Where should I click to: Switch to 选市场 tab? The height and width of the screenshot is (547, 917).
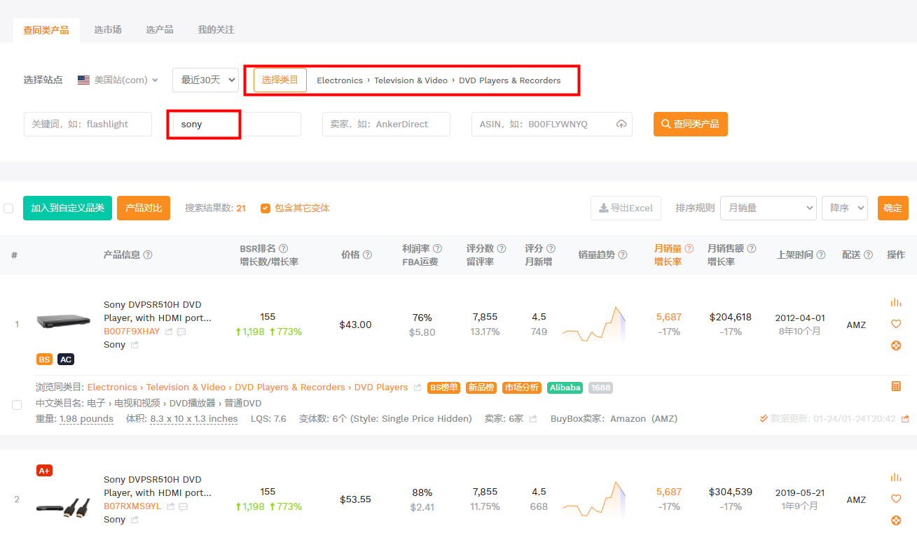[x=108, y=30]
